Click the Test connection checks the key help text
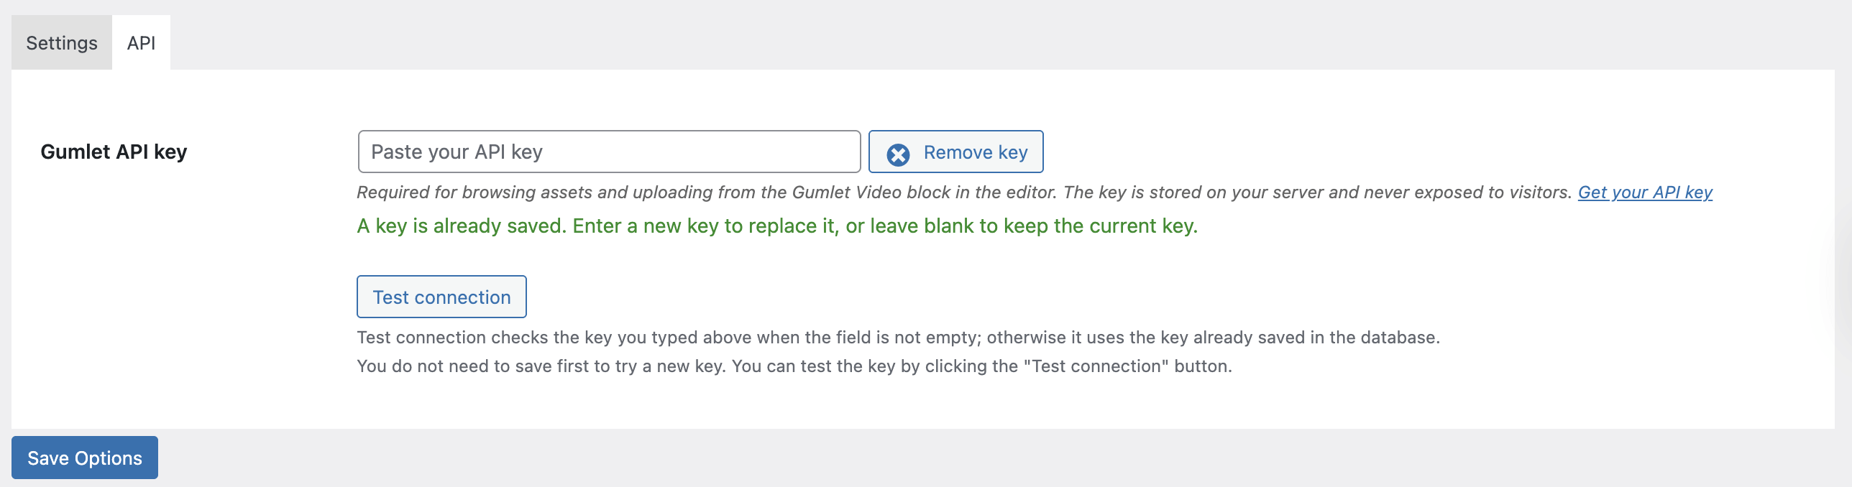This screenshot has width=1852, height=487. point(898,338)
